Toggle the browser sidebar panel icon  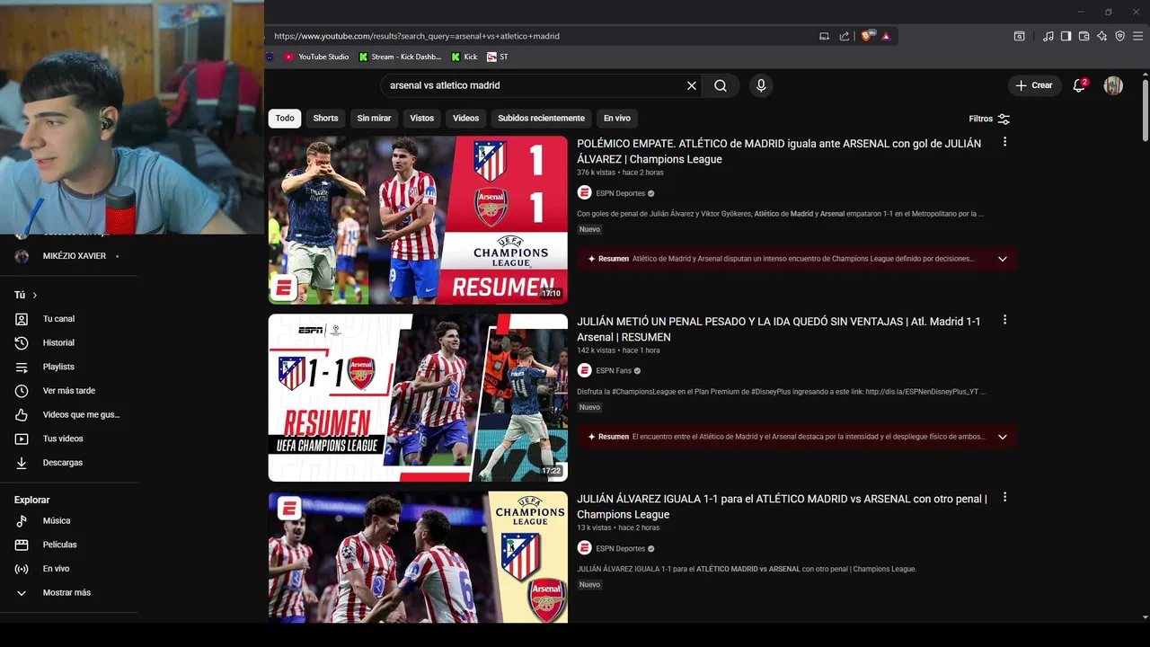tap(1066, 36)
